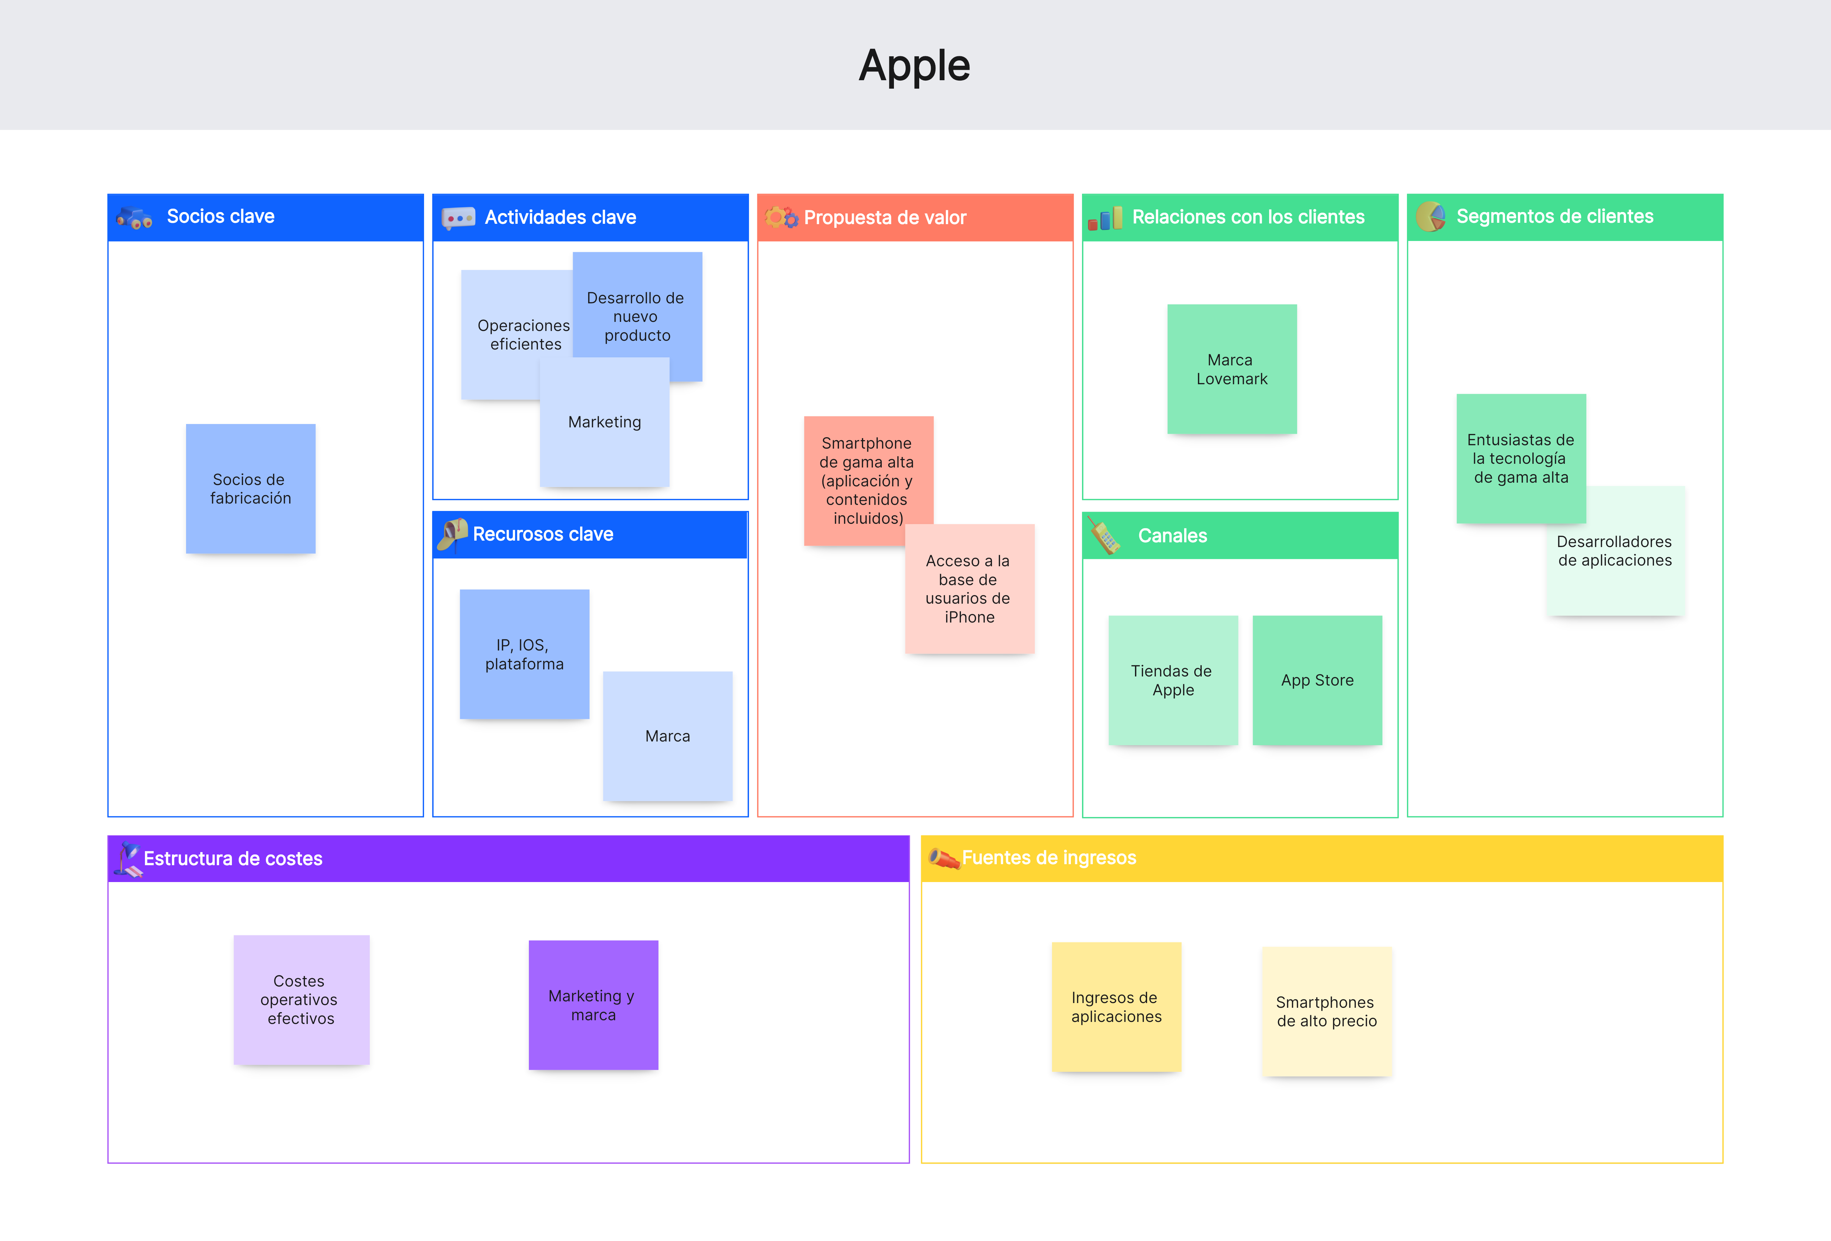Image resolution: width=1831 pixels, height=1241 pixels.
Task: Click the bar chart icon beside Relaciones con los clientes
Action: tap(1105, 218)
